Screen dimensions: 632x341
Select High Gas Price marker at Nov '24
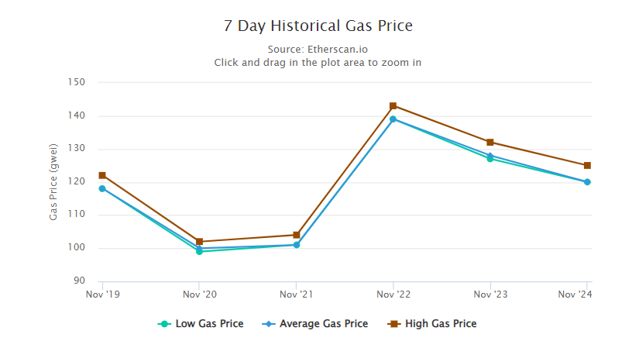587,165
